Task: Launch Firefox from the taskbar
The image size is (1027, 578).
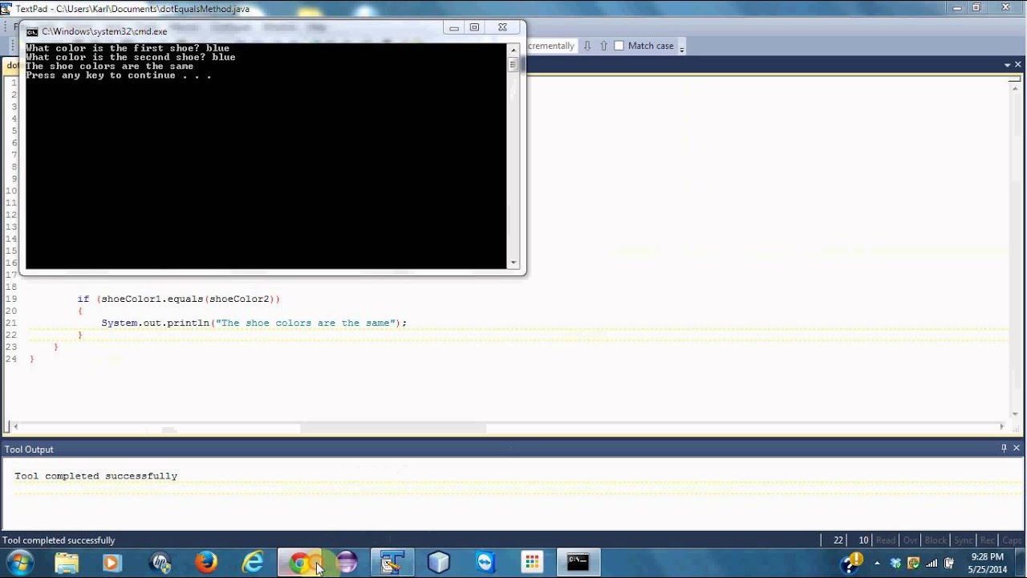Action: [206, 563]
